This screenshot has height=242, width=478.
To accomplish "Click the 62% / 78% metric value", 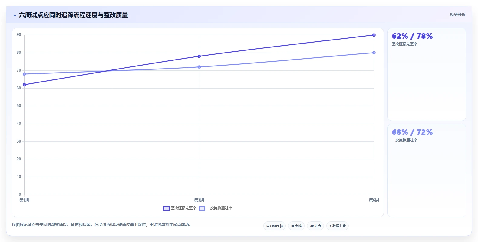I will tap(412, 36).
